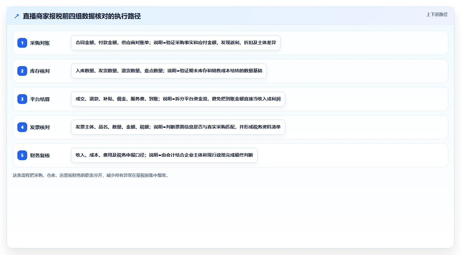Select step number 4 badge

(x=22, y=127)
